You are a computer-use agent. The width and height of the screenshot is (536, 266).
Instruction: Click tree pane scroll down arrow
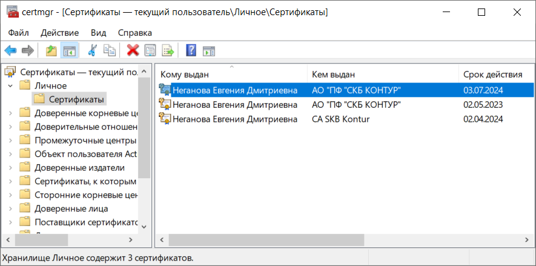click(x=144, y=227)
